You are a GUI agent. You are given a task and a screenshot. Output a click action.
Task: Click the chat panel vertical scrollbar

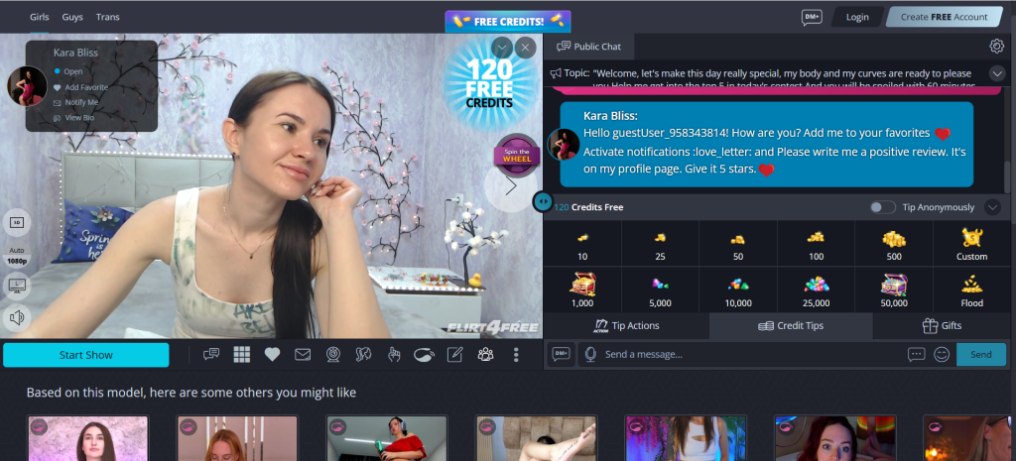click(1006, 174)
